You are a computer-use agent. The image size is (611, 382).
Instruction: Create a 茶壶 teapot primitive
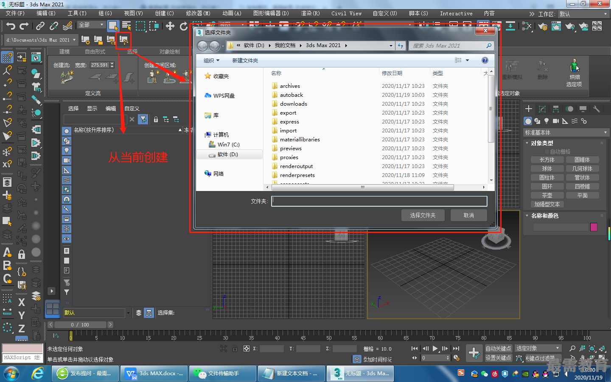click(x=547, y=195)
